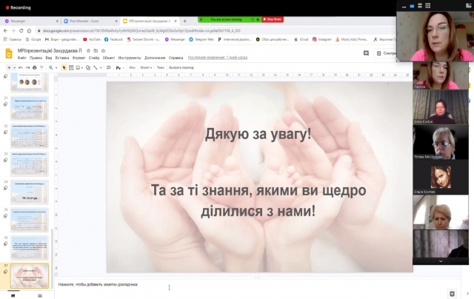The width and height of the screenshot is (474, 299).
Task: Click the speaker notes field
Action: [x=257, y=284]
